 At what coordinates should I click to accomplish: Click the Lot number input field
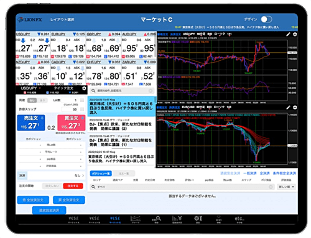(70, 100)
